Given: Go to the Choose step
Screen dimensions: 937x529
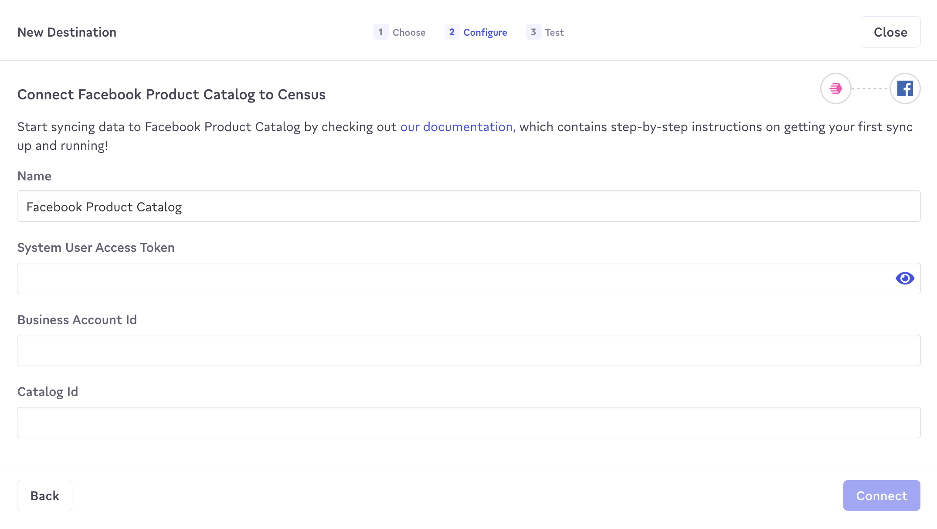Looking at the screenshot, I should (409, 32).
